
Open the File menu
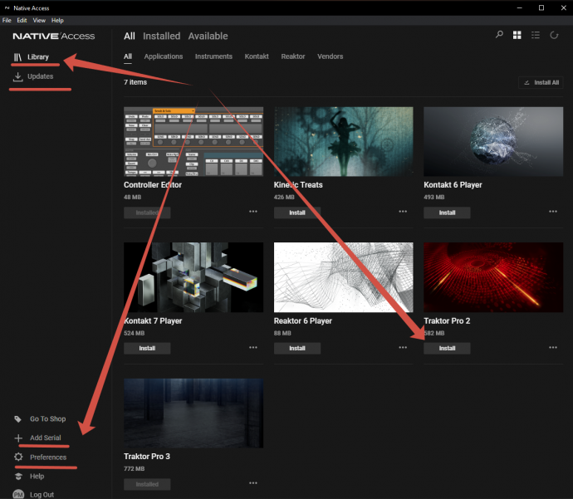click(7, 21)
